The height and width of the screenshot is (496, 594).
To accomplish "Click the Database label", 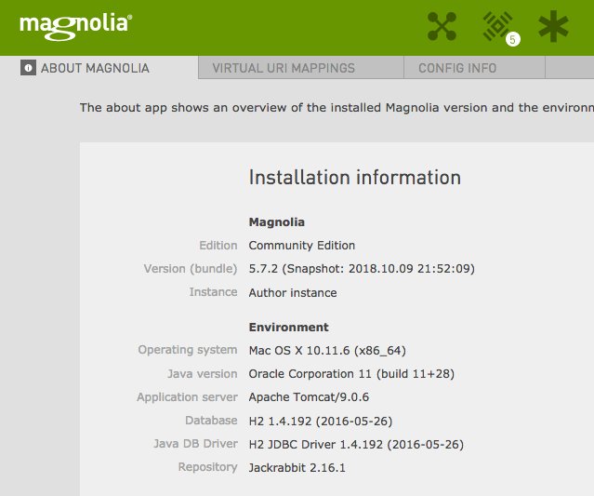I will (211, 421).
